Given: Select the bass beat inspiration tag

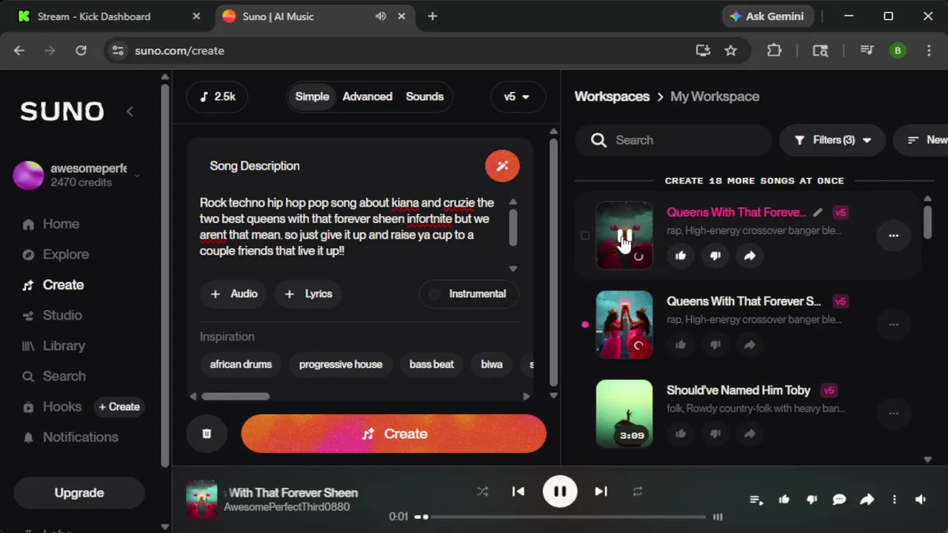Looking at the screenshot, I should coord(432,364).
